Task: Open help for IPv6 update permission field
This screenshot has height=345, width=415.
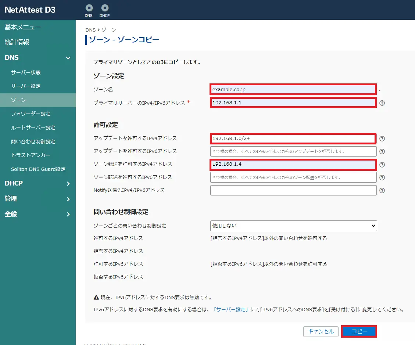Action: [x=382, y=151]
